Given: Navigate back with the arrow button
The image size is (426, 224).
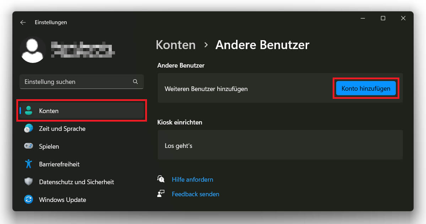Looking at the screenshot, I should pos(23,22).
